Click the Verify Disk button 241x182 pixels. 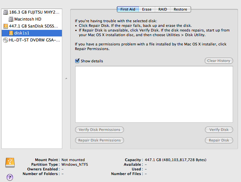219,130
